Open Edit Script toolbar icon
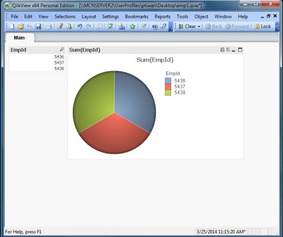 click(x=60, y=26)
